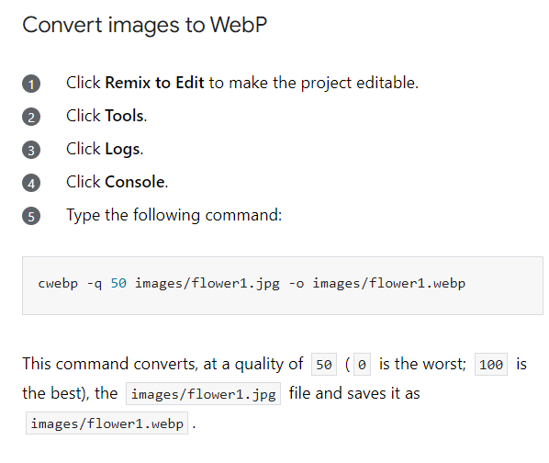Screen dimensions: 549x463
Task: Click the cwebp command in code block
Action: [252, 283]
